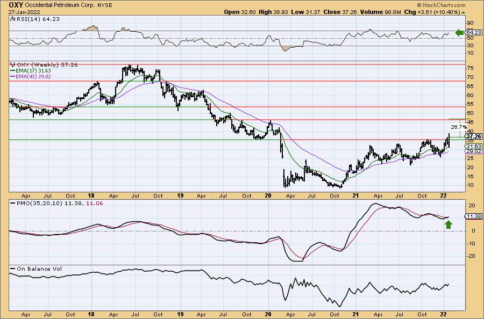This screenshot has height=319, width=484.
Task: Open the StockCharts.com copyright link
Action: (x=441, y=5)
